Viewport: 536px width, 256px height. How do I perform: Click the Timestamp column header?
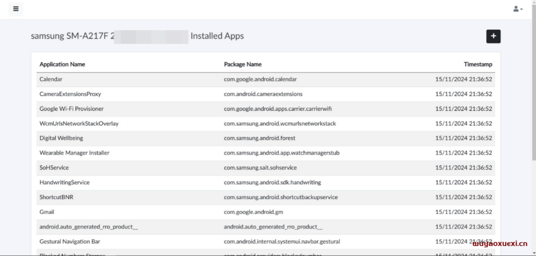(478, 64)
